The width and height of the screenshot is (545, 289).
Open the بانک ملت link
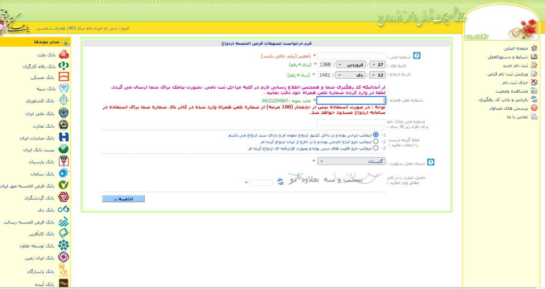[x=46, y=55]
